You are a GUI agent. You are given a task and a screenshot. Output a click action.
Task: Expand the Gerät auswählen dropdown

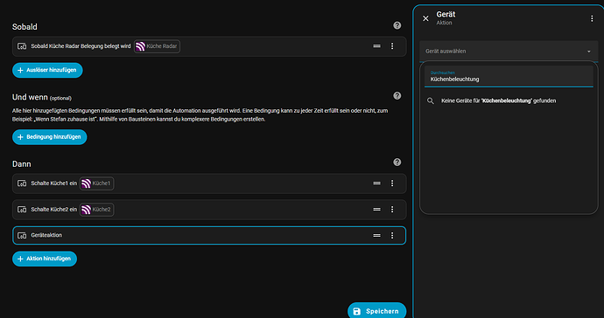click(x=509, y=52)
